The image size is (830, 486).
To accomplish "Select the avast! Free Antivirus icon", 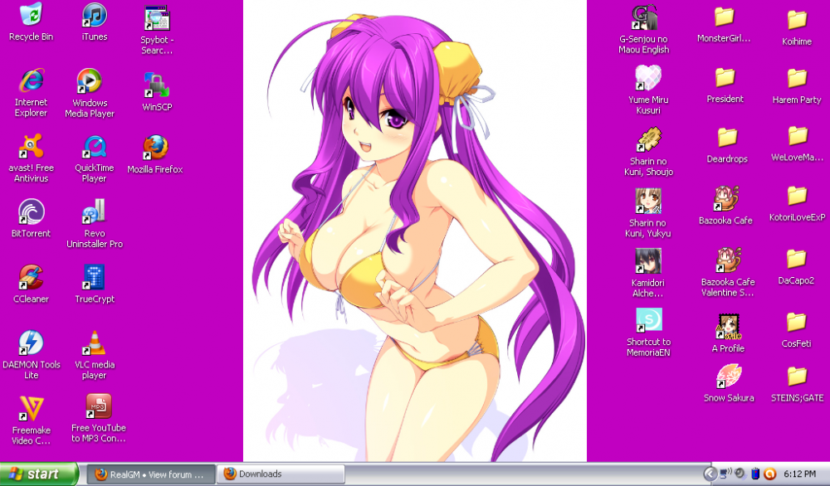I will (x=31, y=148).
